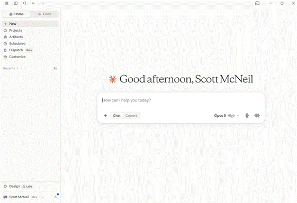Open Dispatch Beta in sidebar
This screenshot has height=203, width=297.
pyautogui.click(x=30, y=50)
